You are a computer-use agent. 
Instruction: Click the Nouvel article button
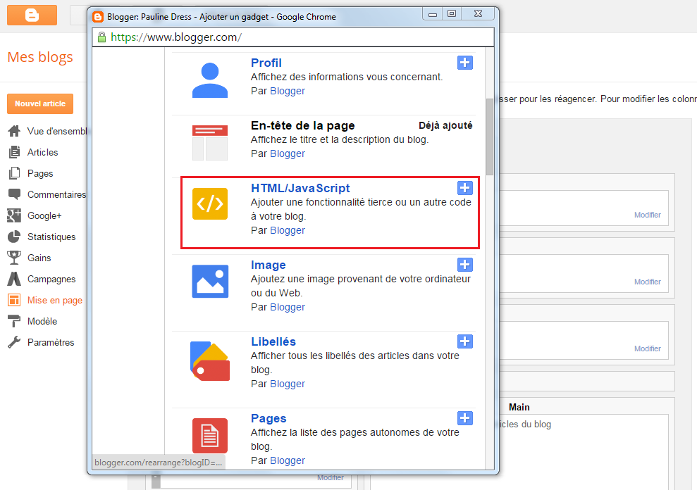pyautogui.click(x=40, y=103)
